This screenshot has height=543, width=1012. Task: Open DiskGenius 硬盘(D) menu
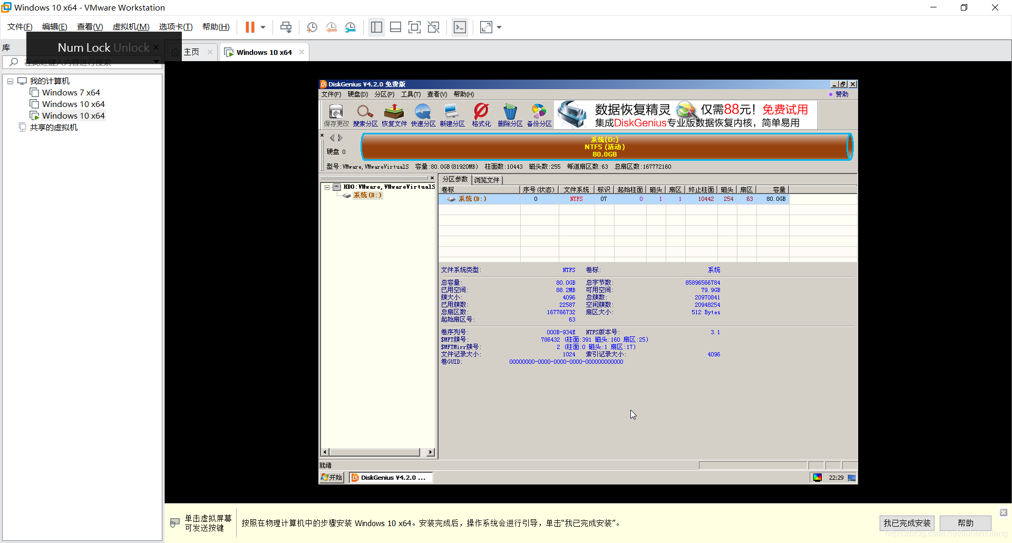coord(358,94)
